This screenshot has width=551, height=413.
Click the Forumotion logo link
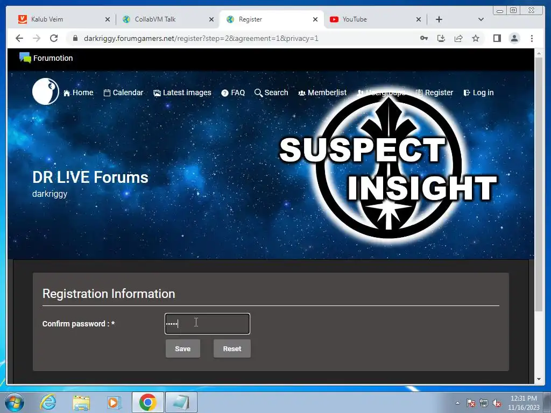[46, 58]
